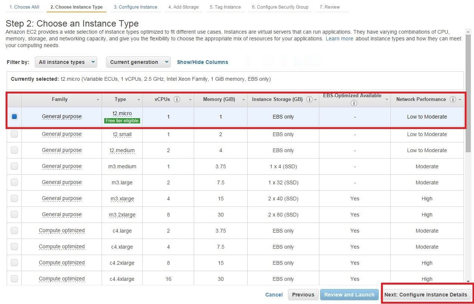Click the Free tier eligible badge
The height and width of the screenshot is (304, 474).
click(x=122, y=121)
